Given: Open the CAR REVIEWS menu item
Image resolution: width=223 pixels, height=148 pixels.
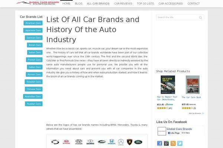Looking at the screenshot, I should point(123,4).
